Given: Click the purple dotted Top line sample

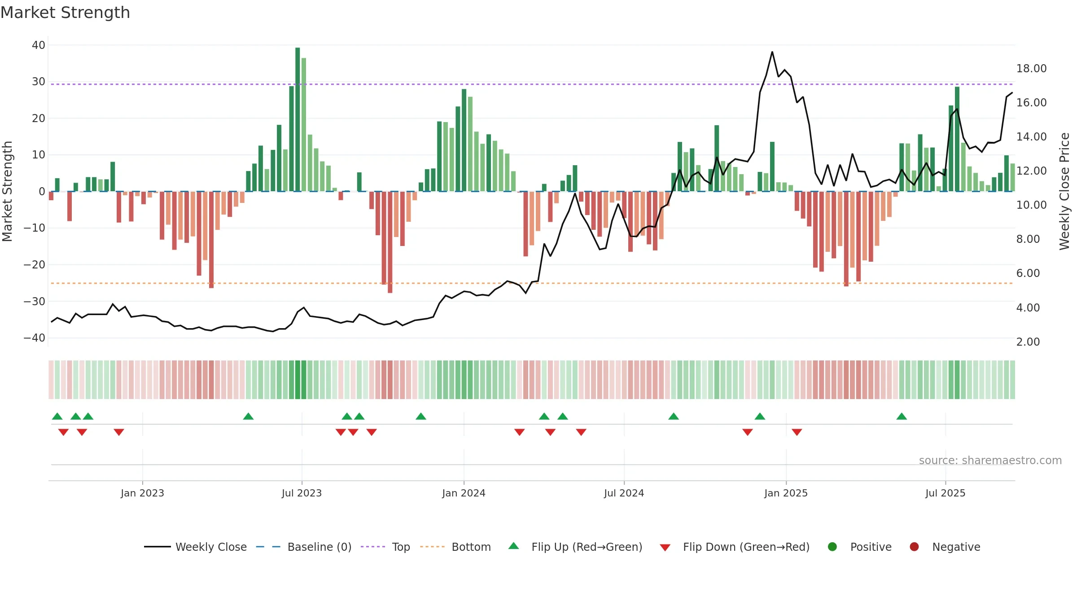Looking at the screenshot, I should (x=373, y=547).
